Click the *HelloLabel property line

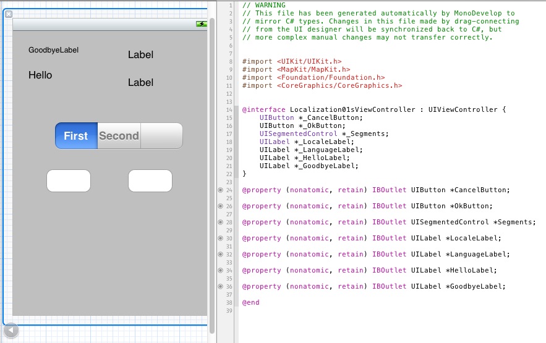click(369, 270)
